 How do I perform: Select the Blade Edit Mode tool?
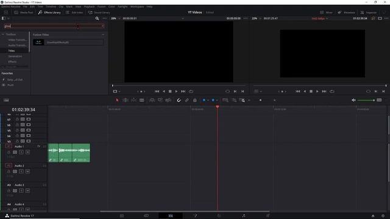tap(142, 100)
